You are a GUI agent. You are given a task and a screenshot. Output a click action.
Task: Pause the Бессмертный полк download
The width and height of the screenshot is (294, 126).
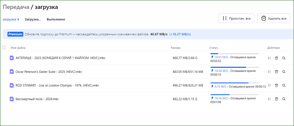pos(269,99)
